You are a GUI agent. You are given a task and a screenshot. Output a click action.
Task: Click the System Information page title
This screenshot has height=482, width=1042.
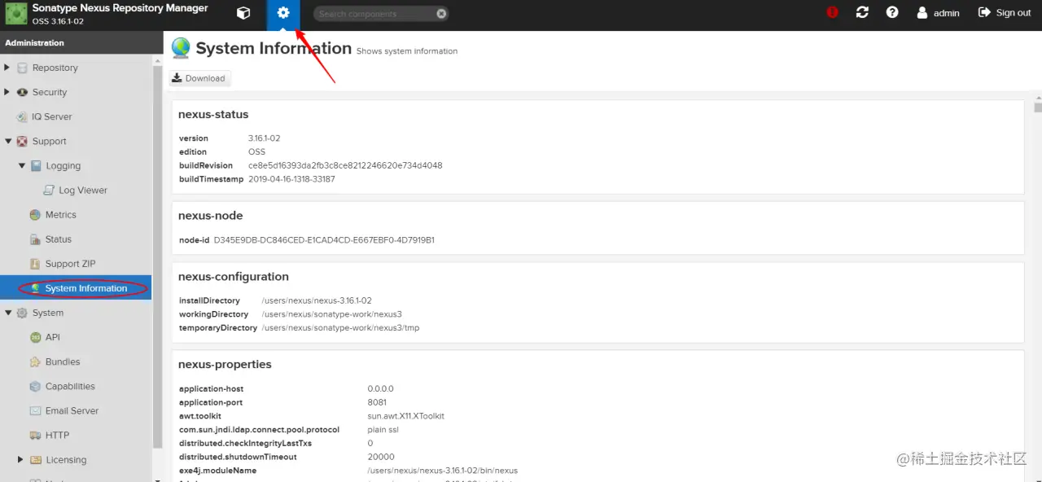tap(274, 48)
